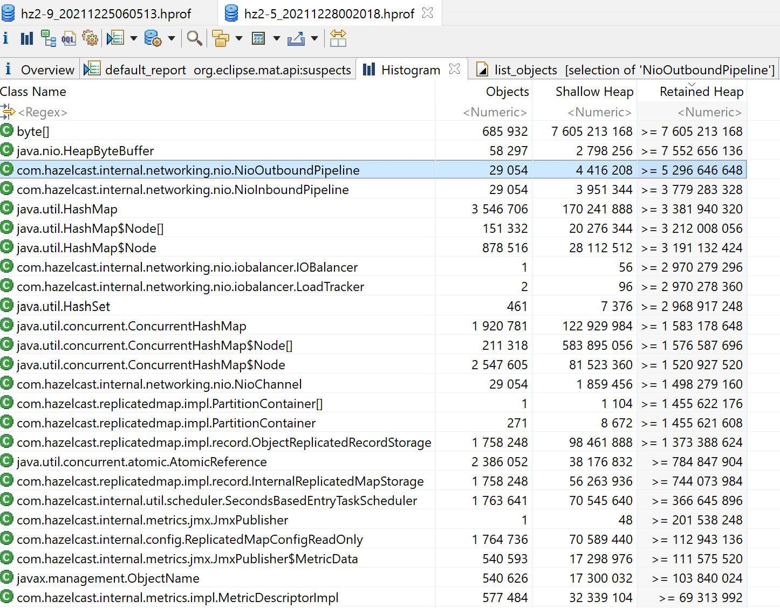Open the OQL query editor icon
This screenshot has height=608, width=780.
point(69,38)
